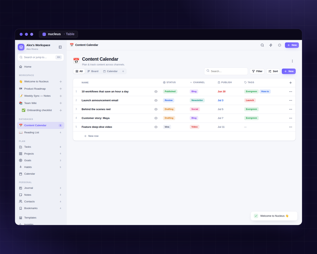Expand the Channel column header menu
317x254 pixels.
coord(197,83)
